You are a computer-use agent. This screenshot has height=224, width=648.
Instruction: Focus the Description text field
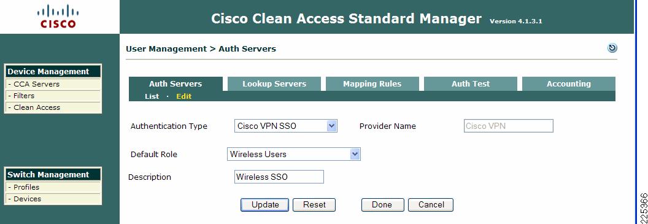coord(279,177)
